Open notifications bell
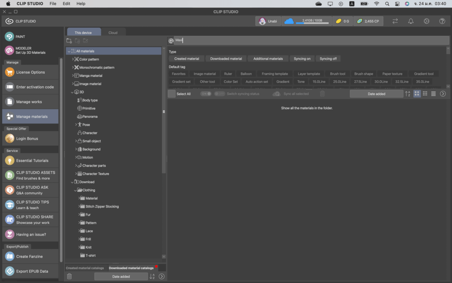 [x=411, y=21]
